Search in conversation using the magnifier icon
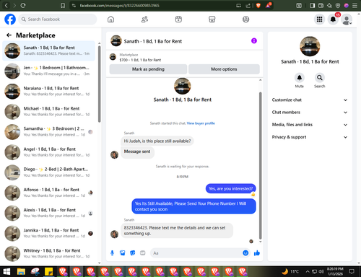Screen dimensions: 361x277 tap(320, 78)
